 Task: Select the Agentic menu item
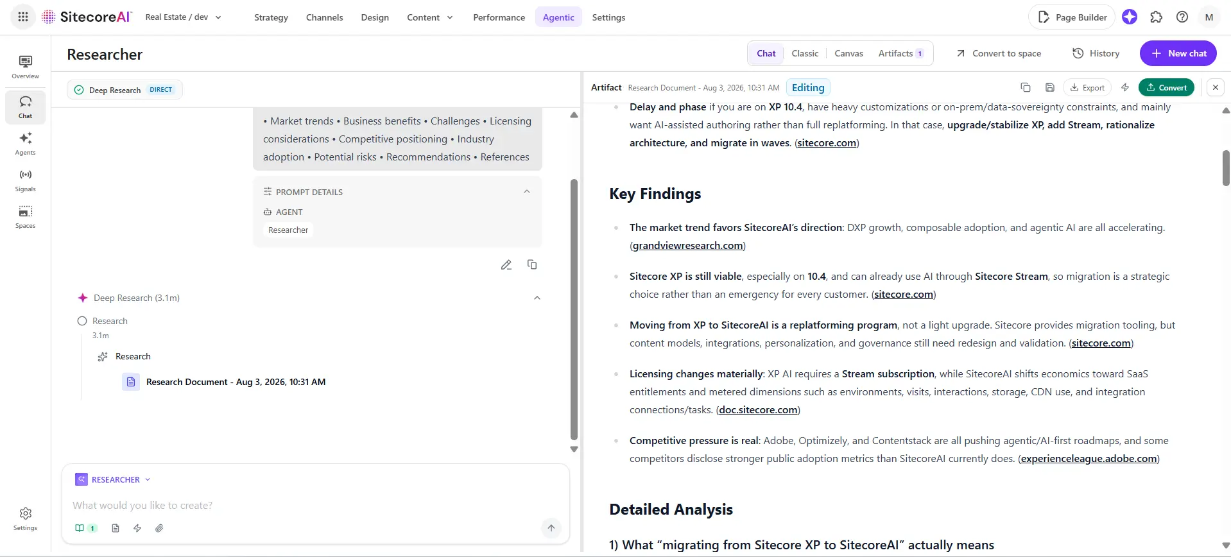558,17
